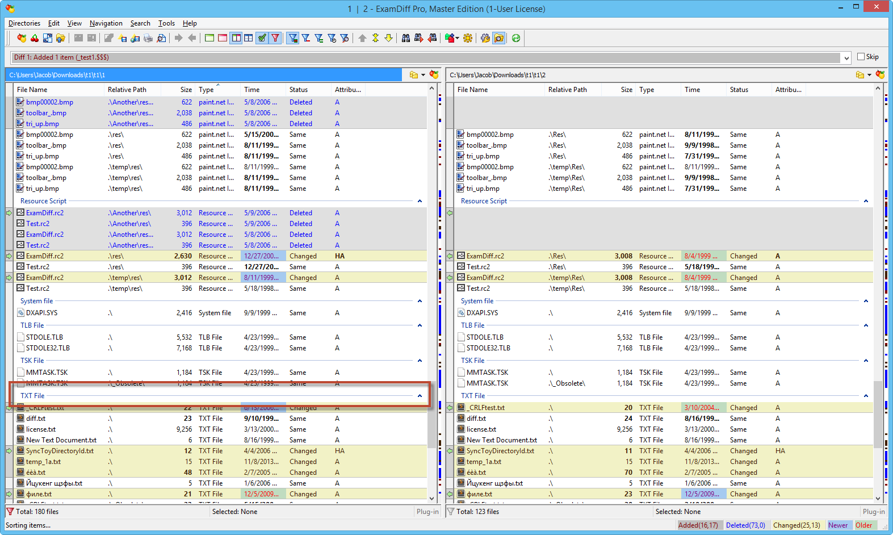Click the highlighted folder options icon
This screenshot has width=893, height=535.
coord(498,38)
